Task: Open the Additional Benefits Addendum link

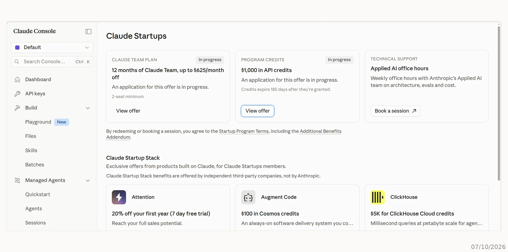Action: (321, 131)
